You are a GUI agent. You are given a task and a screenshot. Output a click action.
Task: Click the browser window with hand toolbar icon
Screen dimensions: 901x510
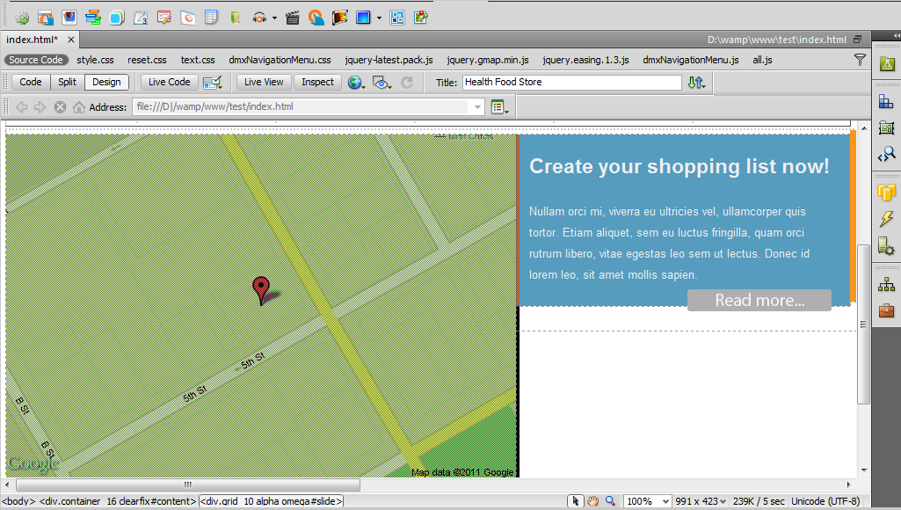[46, 18]
